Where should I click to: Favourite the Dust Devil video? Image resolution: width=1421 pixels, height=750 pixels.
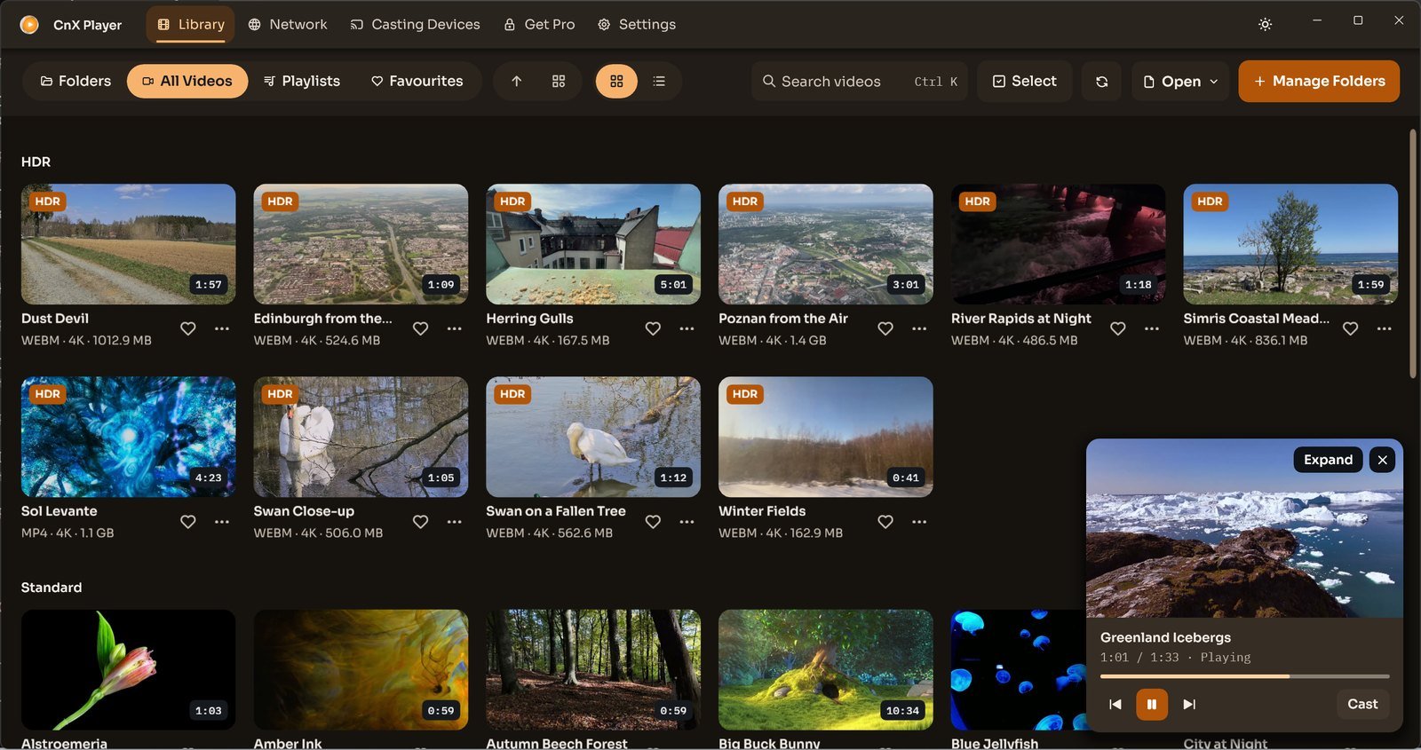point(188,328)
